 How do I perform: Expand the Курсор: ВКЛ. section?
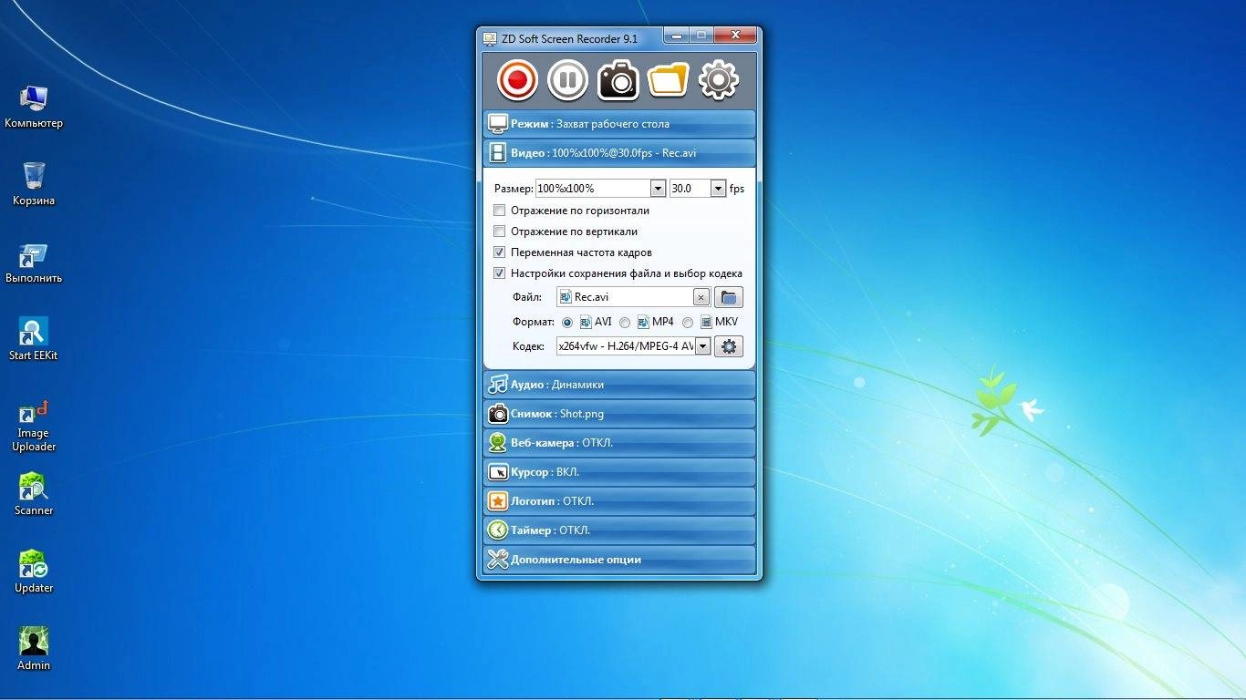point(619,472)
